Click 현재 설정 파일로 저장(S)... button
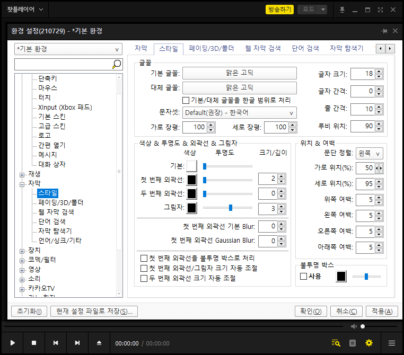 (x=94, y=311)
